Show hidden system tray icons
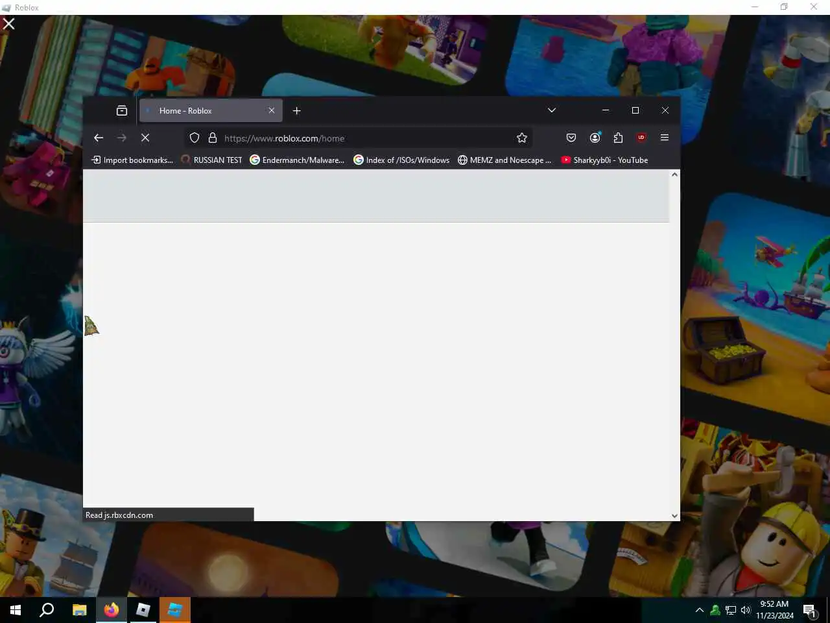830x623 pixels. (700, 610)
